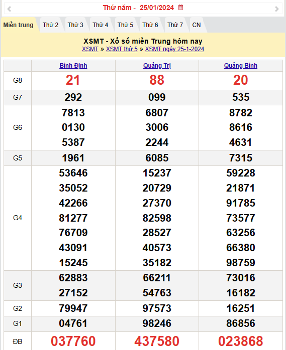The height and width of the screenshot is (350, 286).
Task: Select the Miền trung tab
Action: [x=19, y=25]
